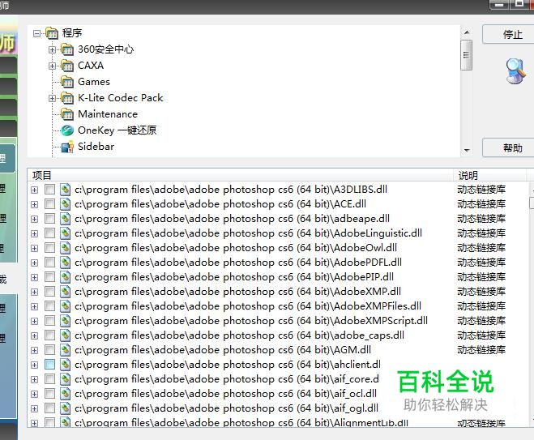This screenshot has width=534, height=440.
Task: Check the AdobeXMP.dll checkbox
Action: (x=49, y=292)
